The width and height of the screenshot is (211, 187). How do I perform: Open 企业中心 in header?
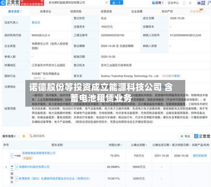(173, 3)
